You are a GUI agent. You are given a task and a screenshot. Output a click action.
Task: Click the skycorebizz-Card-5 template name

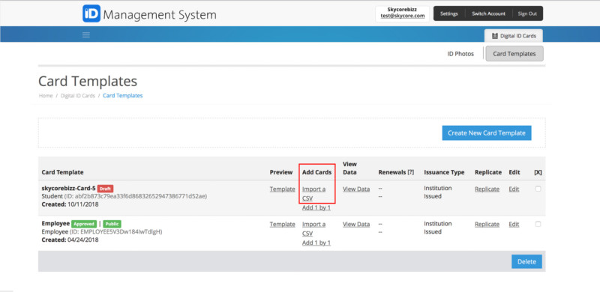pyautogui.click(x=68, y=188)
